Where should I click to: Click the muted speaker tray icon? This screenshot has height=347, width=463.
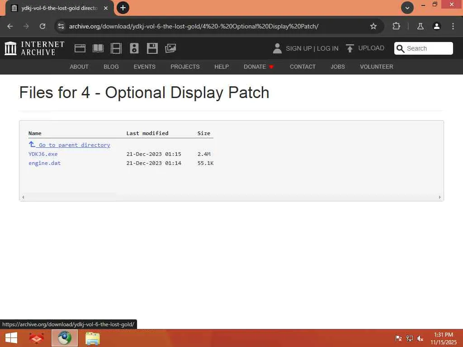(420, 338)
